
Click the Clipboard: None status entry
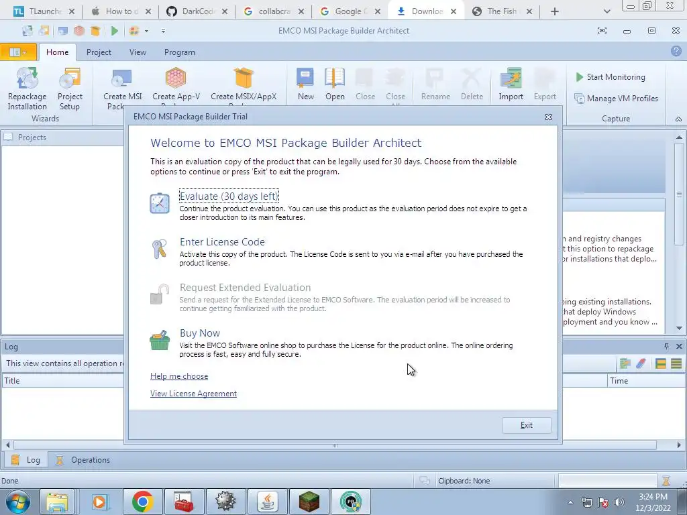tap(464, 481)
